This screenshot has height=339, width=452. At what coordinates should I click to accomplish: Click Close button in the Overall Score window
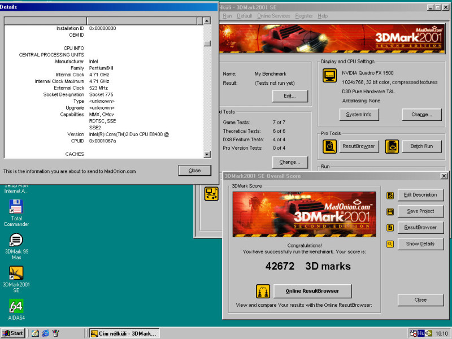(420, 300)
